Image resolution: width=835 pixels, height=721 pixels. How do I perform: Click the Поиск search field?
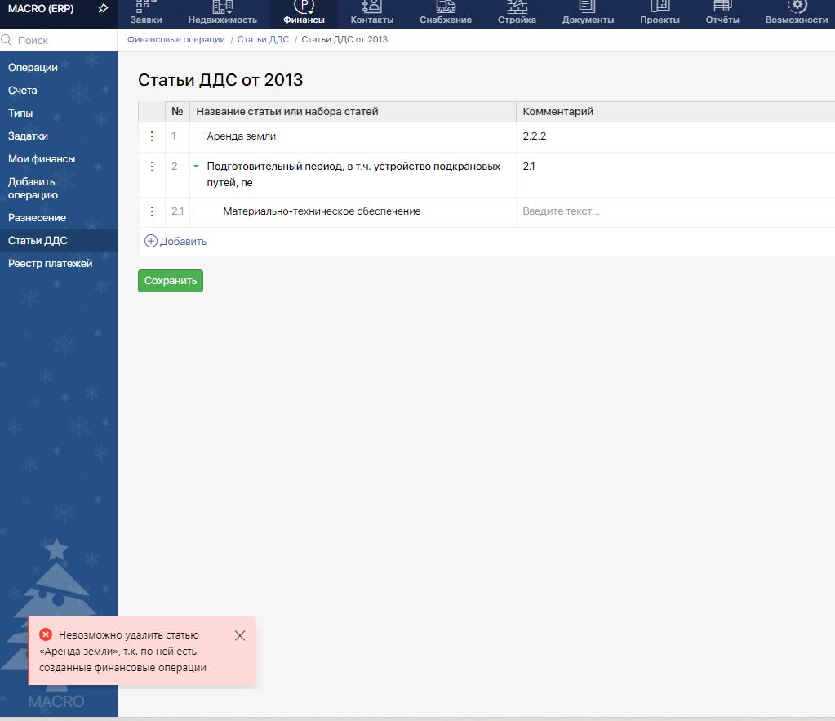coord(61,40)
